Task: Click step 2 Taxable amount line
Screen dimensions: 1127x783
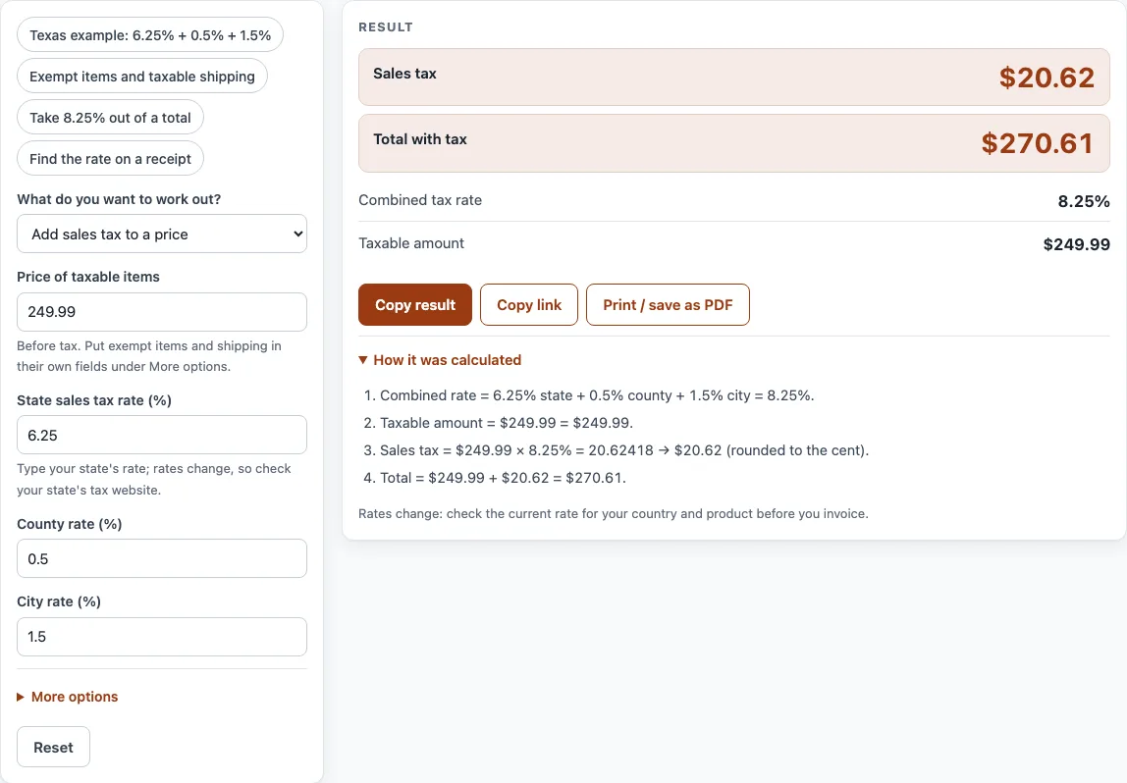Action: click(498, 423)
